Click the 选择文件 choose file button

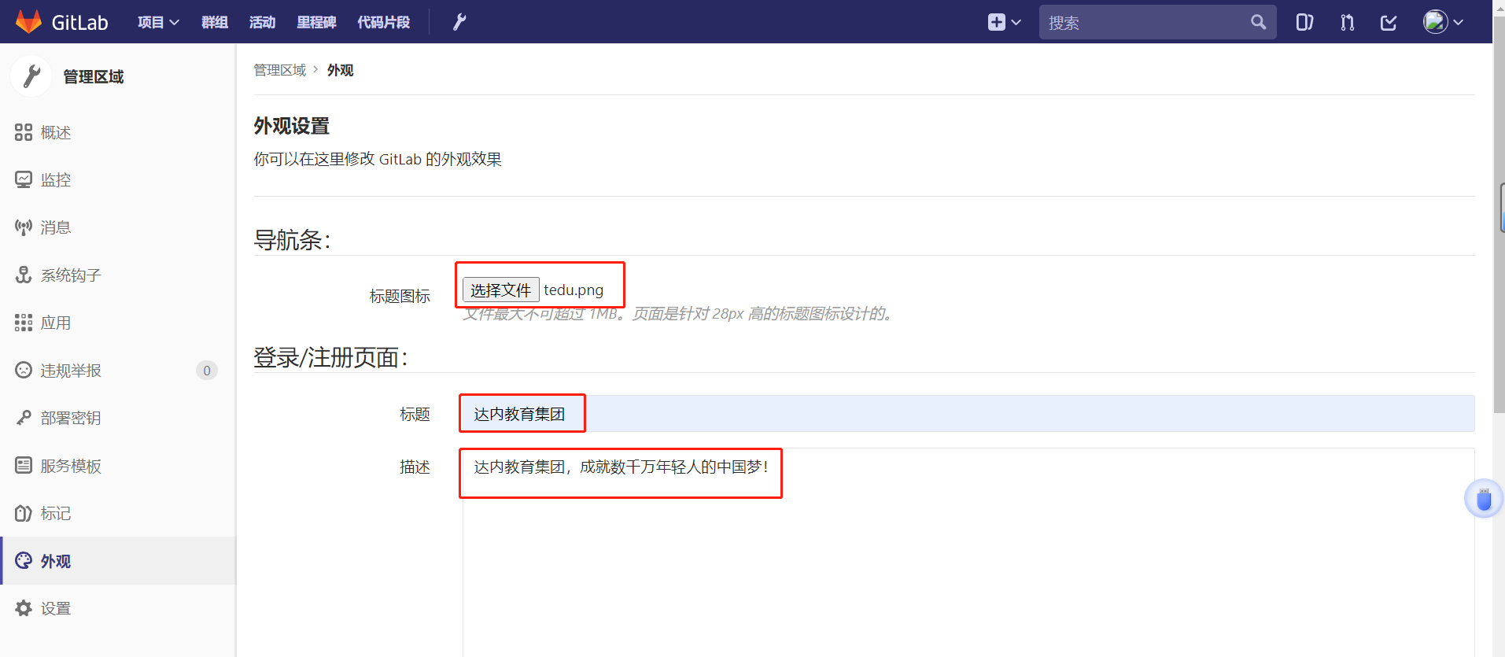(x=500, y=290)
